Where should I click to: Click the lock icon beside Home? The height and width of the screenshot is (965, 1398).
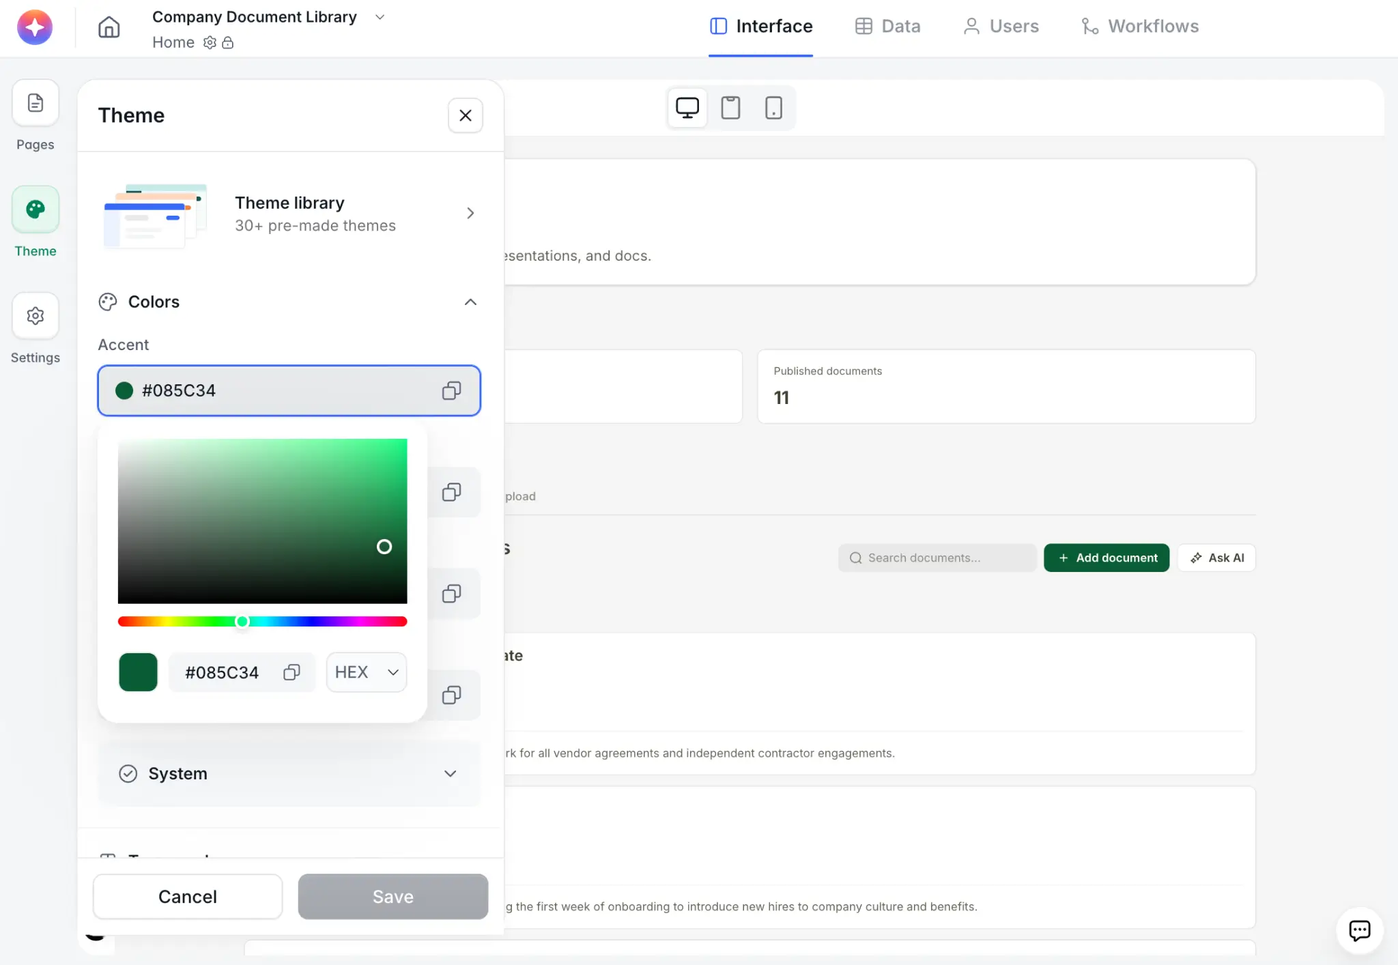pos(228,43)
